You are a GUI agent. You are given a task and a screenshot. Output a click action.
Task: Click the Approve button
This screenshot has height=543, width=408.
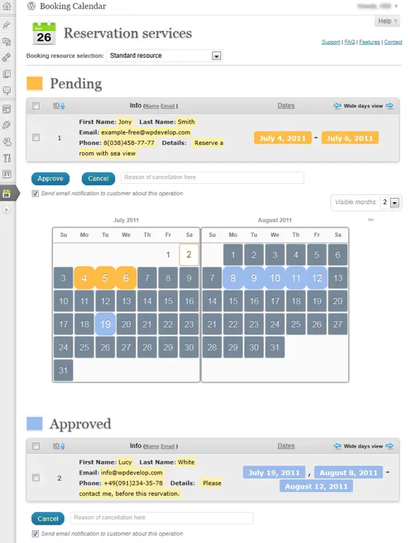point(51,179)
